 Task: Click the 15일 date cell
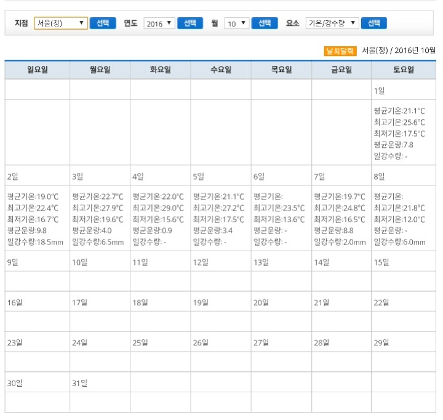(x=404, y=261)
